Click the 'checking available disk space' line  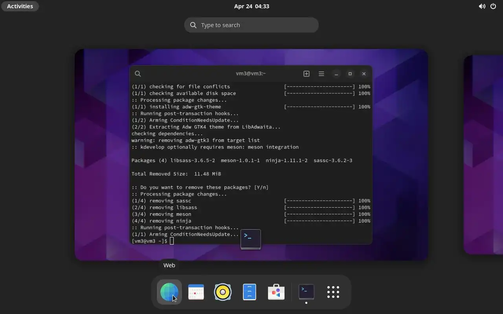point(184,93)
